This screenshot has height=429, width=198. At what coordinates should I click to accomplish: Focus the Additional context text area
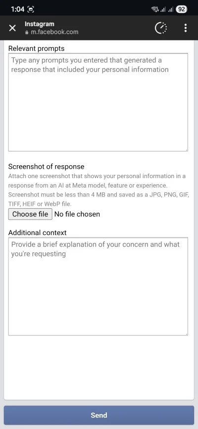click(x=98, y=286)
